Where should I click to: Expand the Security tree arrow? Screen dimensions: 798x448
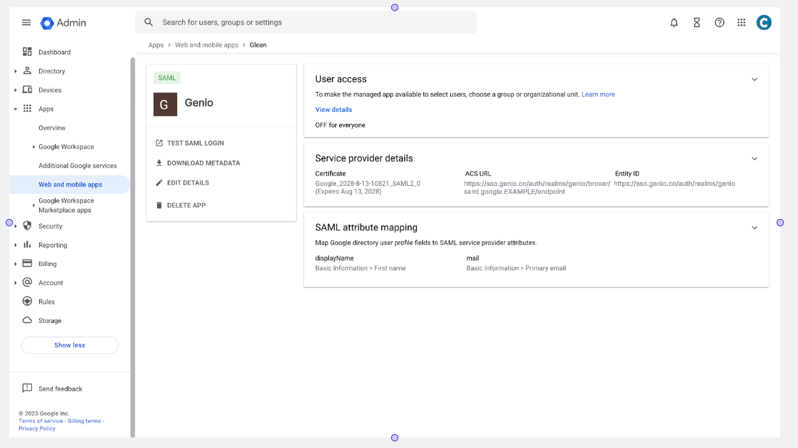pos(15,226)
